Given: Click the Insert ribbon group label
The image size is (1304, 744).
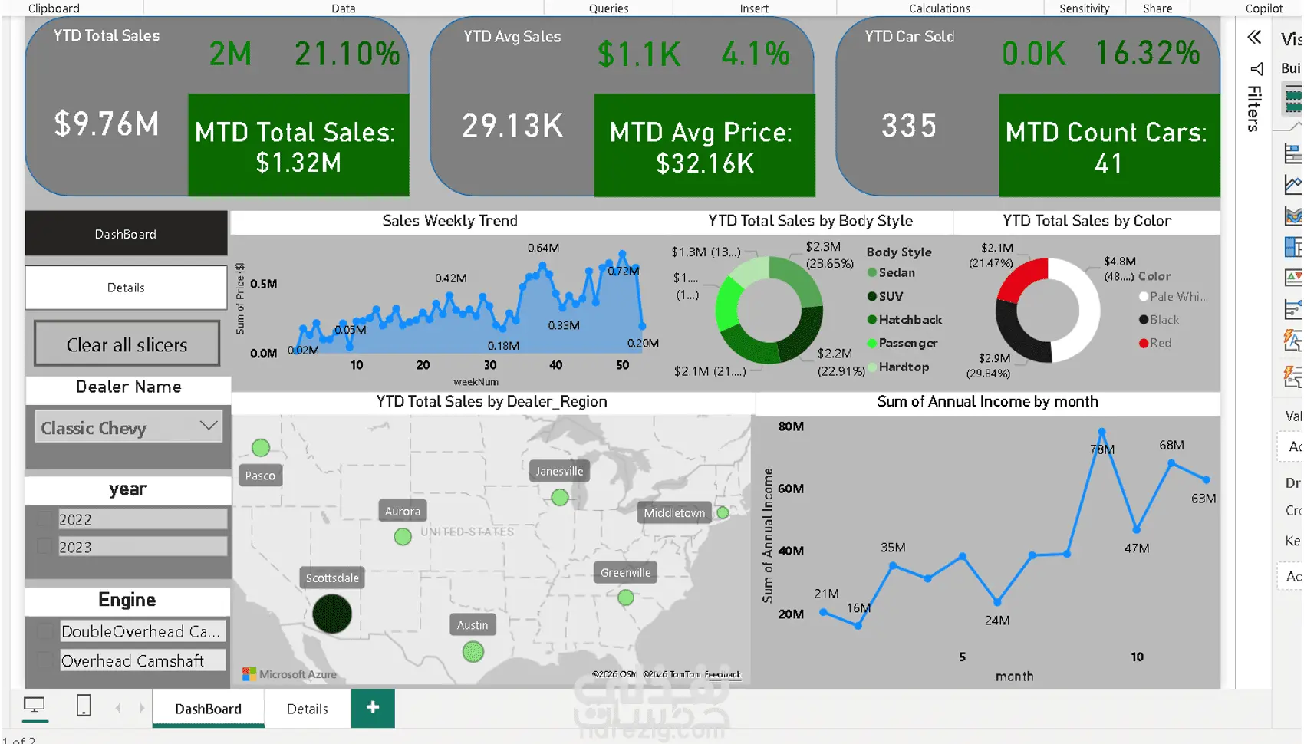Looking at the screenshot, I should click(x=754, y=8).
